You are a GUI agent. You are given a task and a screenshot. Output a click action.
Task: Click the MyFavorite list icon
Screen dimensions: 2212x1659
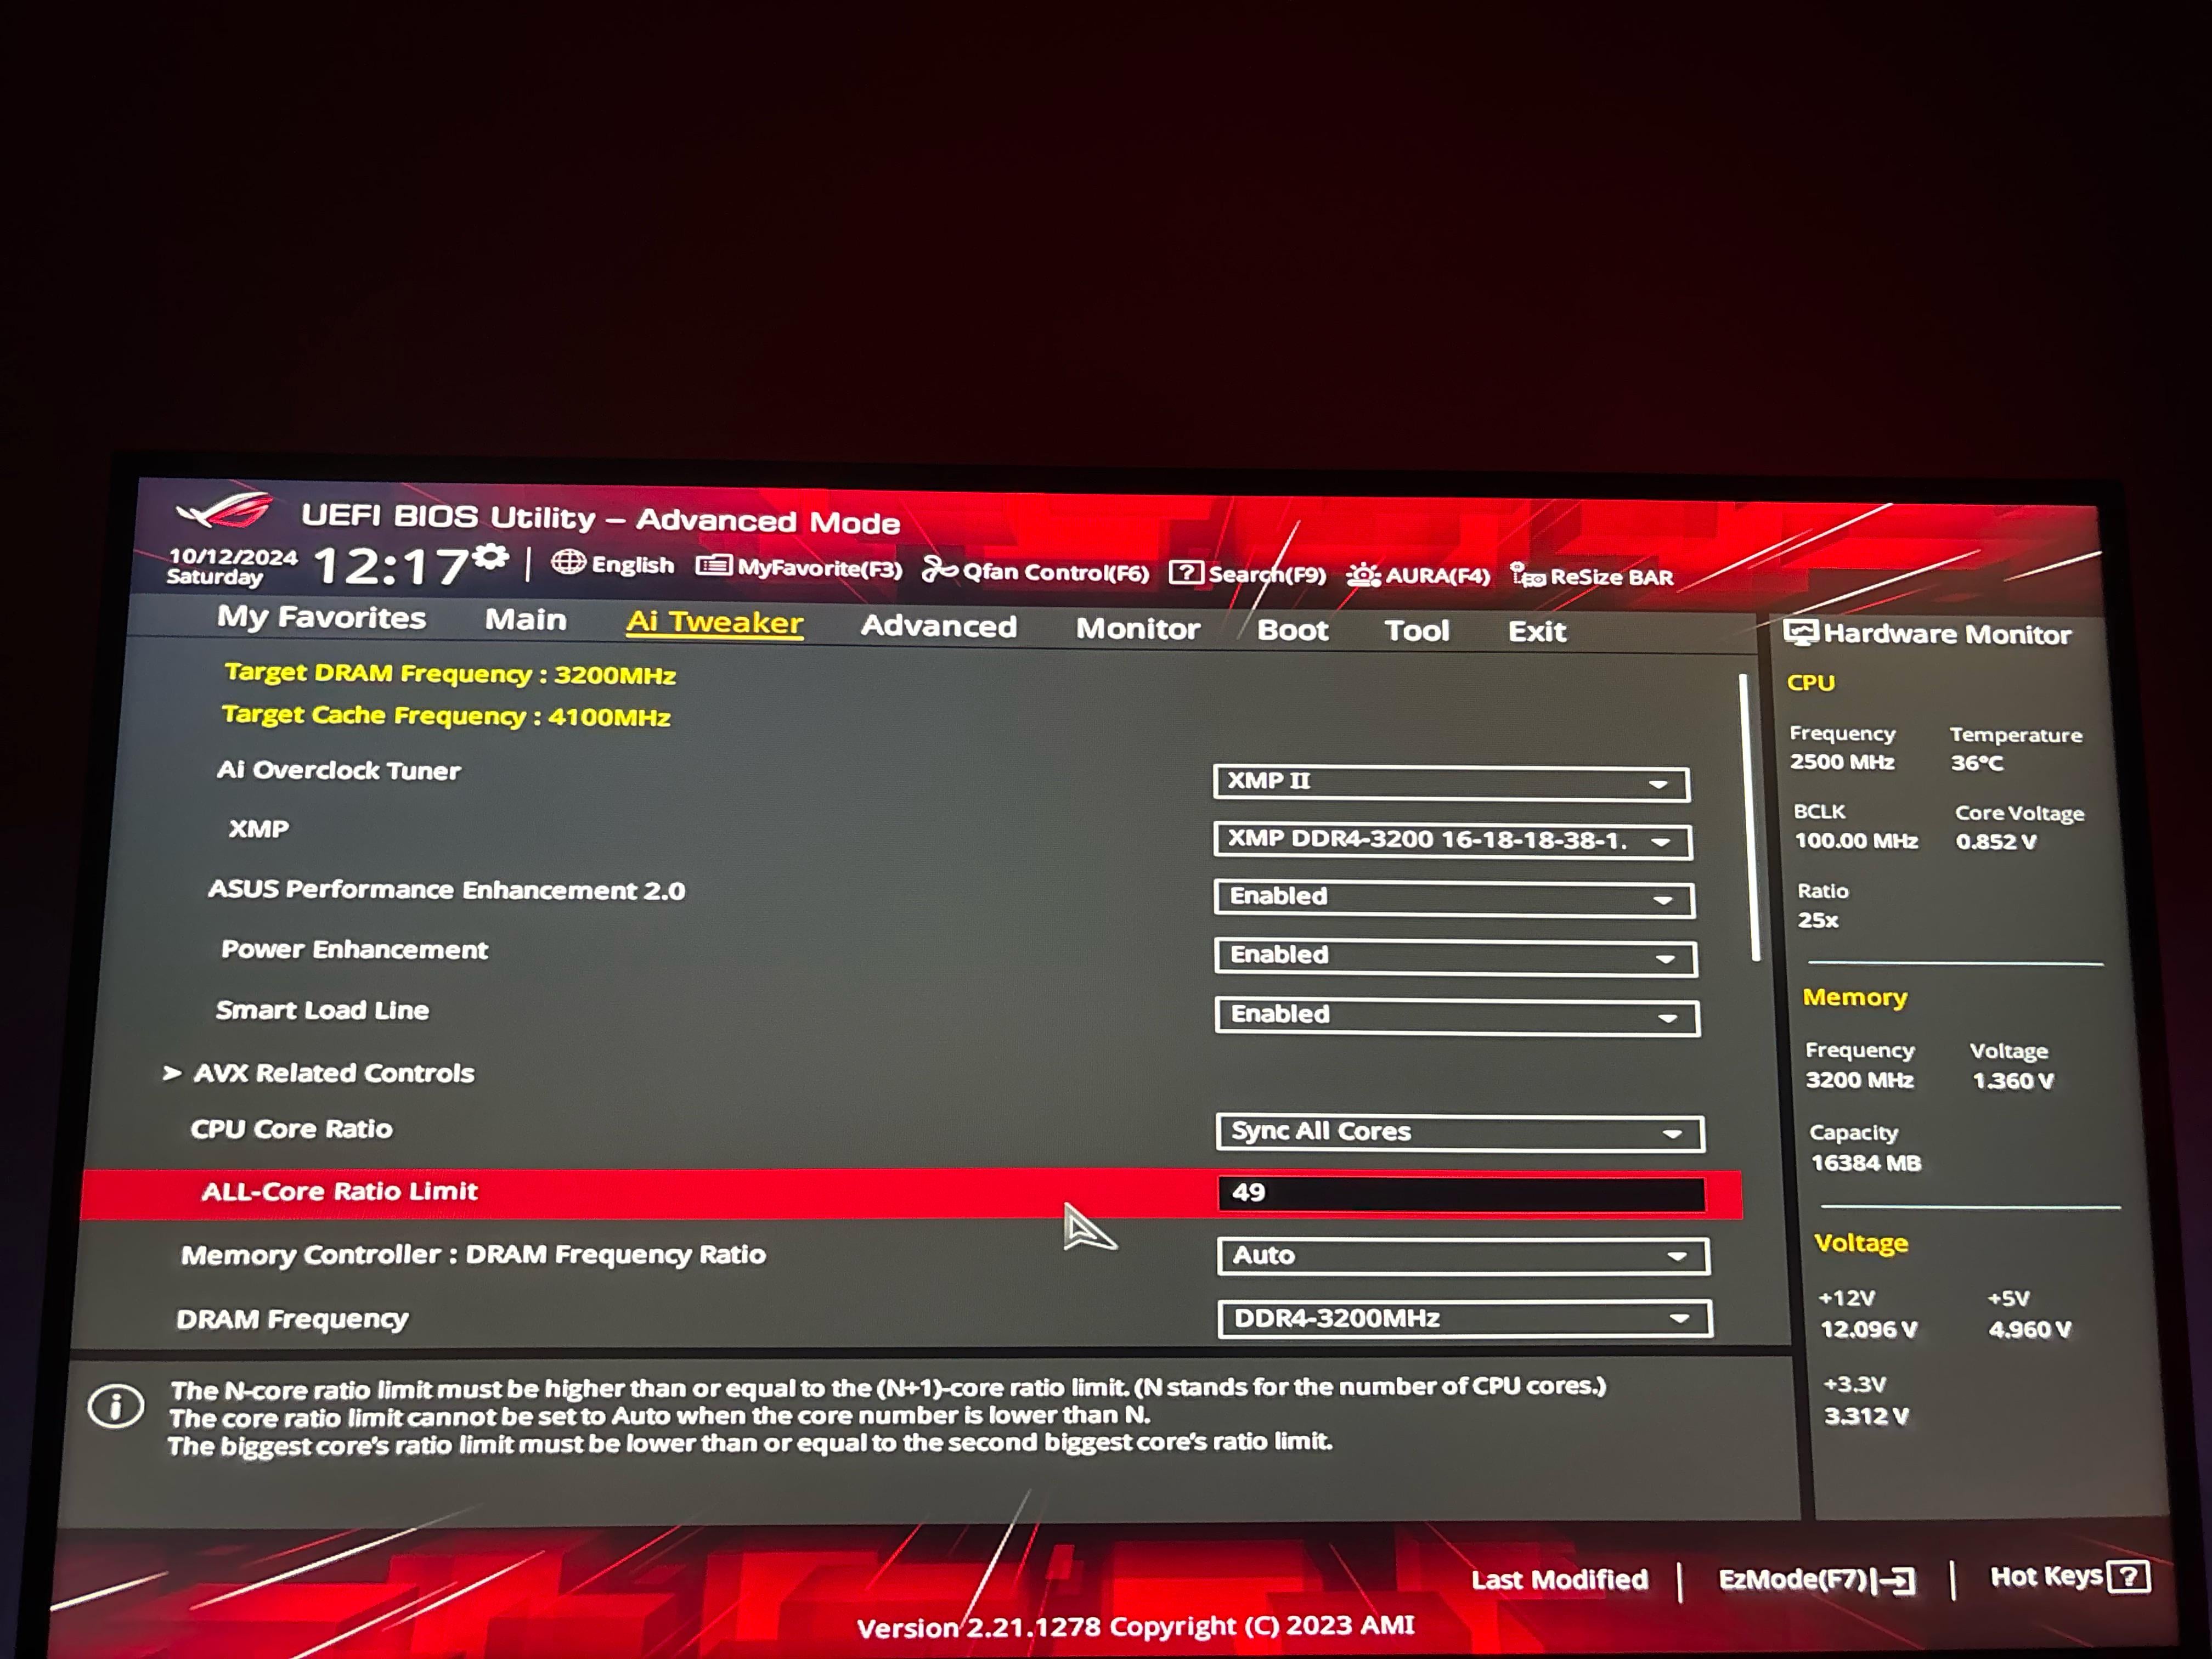(x=713, y=566)
